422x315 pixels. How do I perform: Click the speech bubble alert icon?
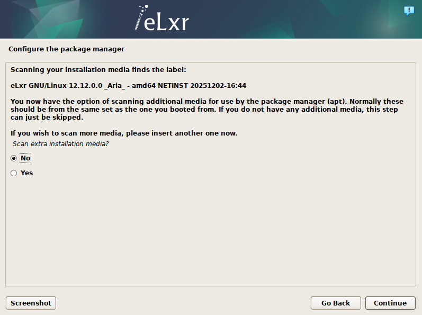coord(409,11)
